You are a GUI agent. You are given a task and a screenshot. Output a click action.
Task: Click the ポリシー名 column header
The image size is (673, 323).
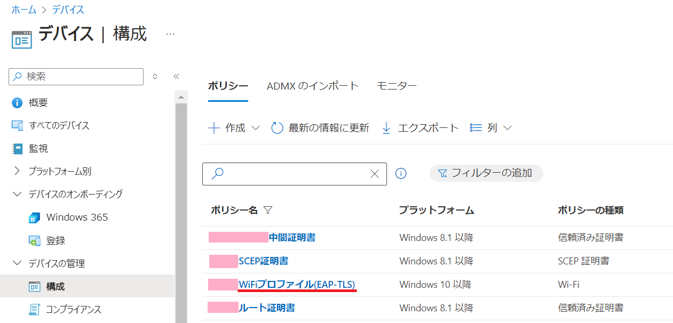(234, 210)
